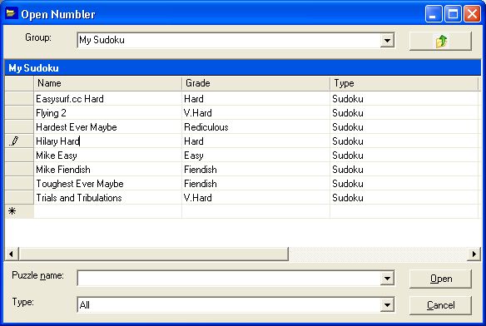Click the Group field showing My Sudoku

tap(229, 40)
